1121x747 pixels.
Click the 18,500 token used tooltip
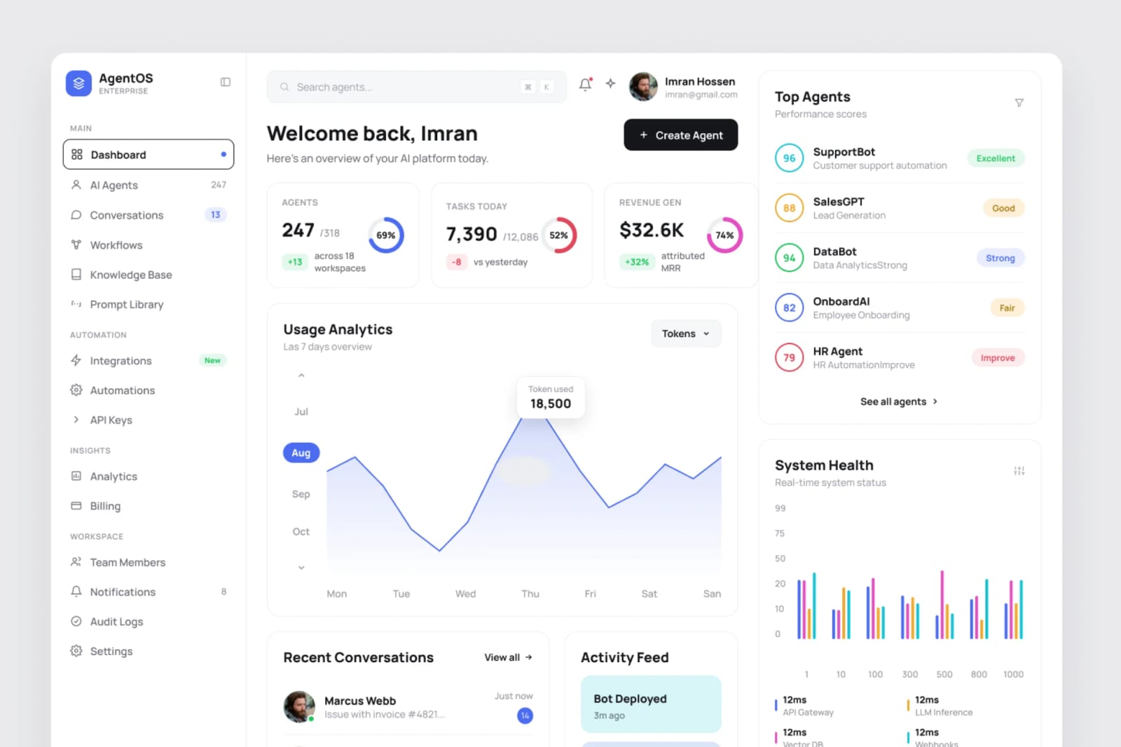click(551, 397)
